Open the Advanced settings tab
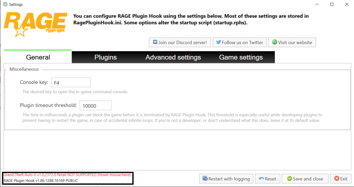The image size is (354, 187). click(173, 57)
